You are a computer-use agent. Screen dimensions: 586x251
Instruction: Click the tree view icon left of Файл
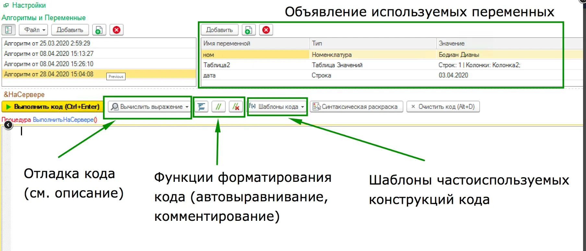8,30
